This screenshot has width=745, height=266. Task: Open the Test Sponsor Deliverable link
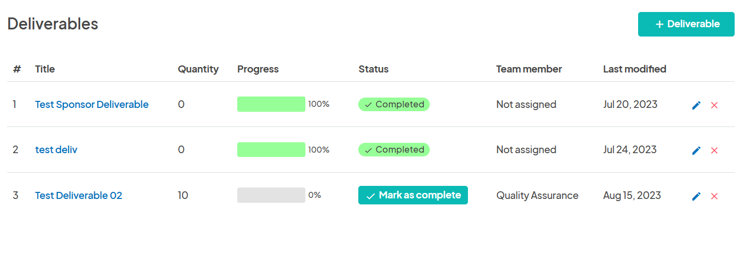(x=92, y=104)
